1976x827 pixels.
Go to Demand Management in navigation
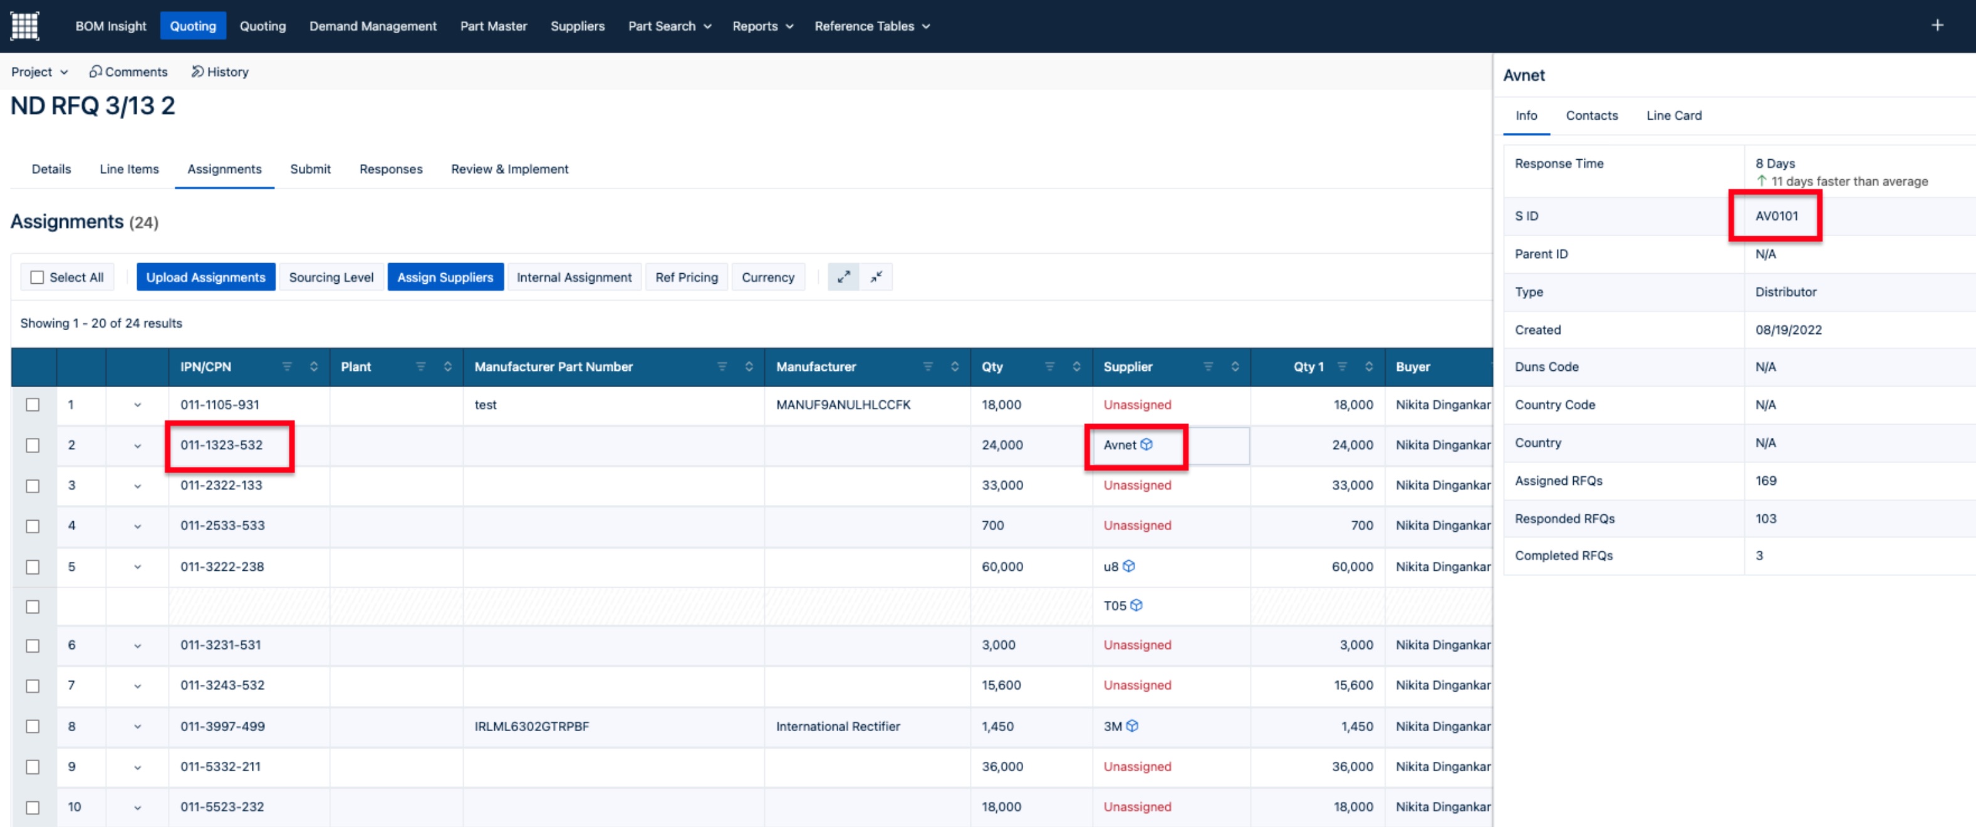pos(373,25)
